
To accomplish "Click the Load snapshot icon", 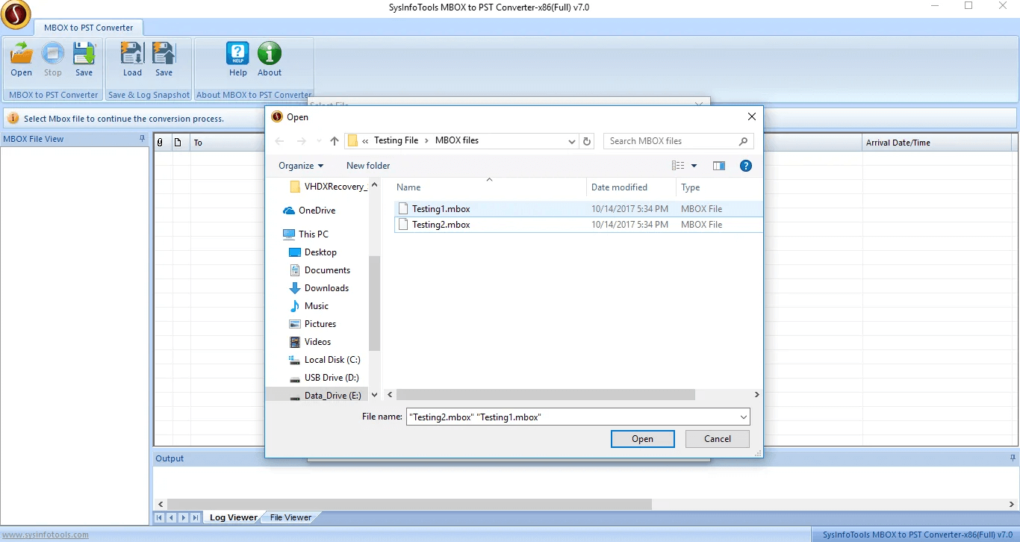I will point(131,58).
